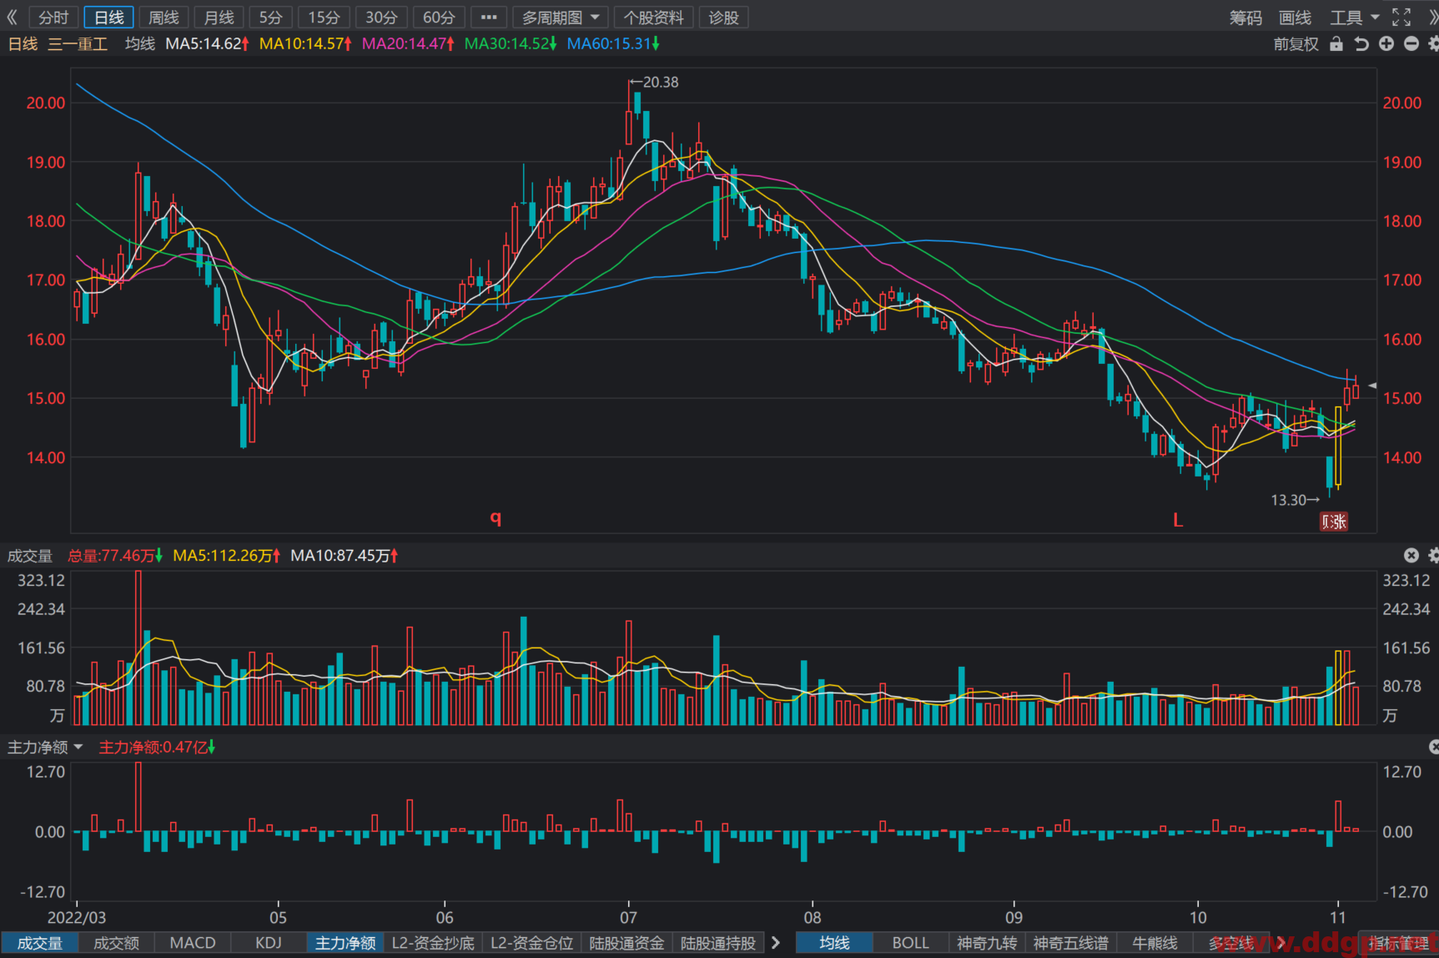Select the 主力净额 bottom tab
Screen dimensions: 1439x958
[x=345, y=943]
